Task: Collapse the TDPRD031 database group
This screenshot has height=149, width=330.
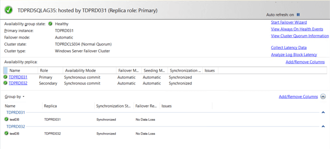Action: [323, 112]
